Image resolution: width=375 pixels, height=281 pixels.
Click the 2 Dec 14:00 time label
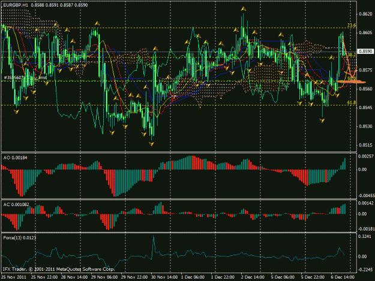click(x=253, y=277)
